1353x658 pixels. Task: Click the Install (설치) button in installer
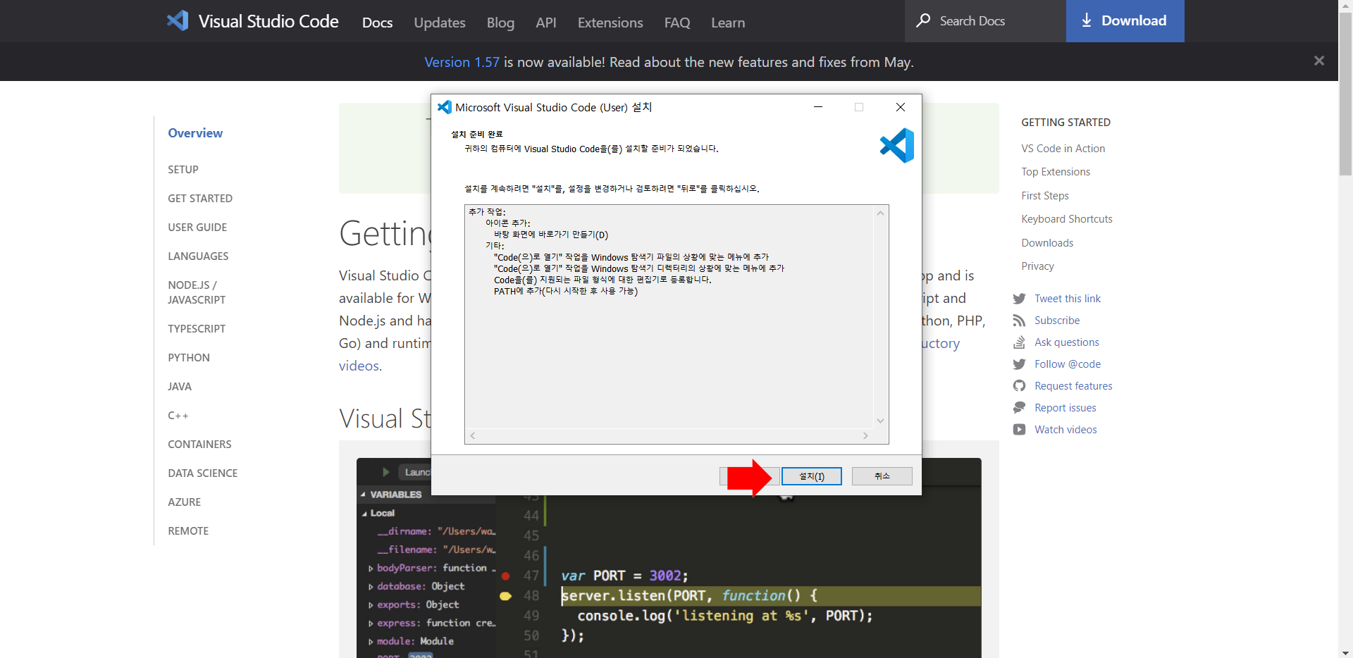click(x=812, y=476)
